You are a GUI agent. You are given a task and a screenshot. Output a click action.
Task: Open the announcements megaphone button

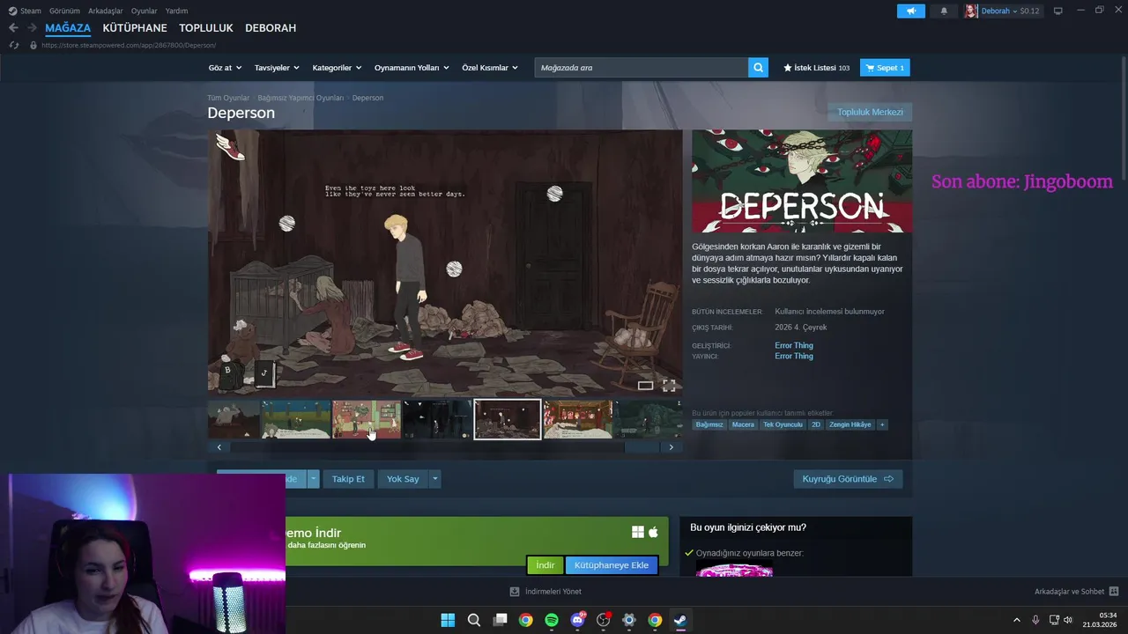pos(911,11)
